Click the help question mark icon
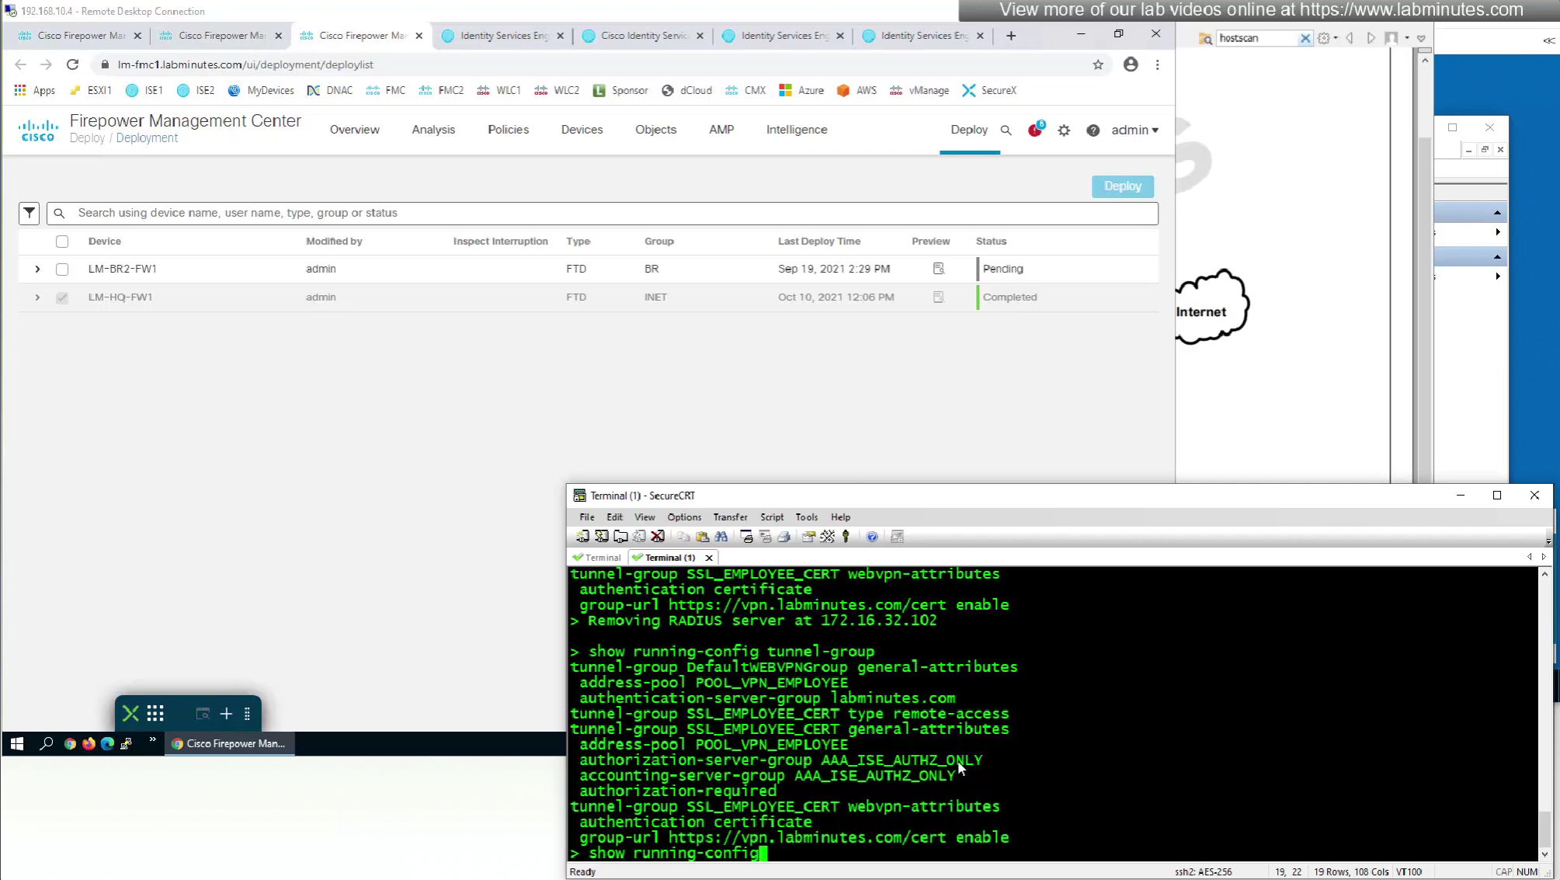 tap(1093, 130)
